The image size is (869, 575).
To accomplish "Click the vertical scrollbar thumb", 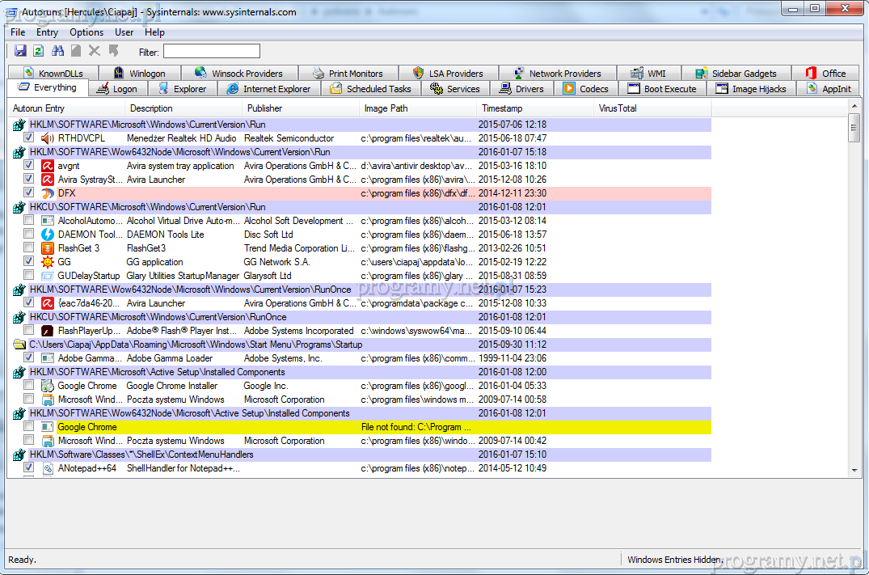I will click(x=854, y=129).
